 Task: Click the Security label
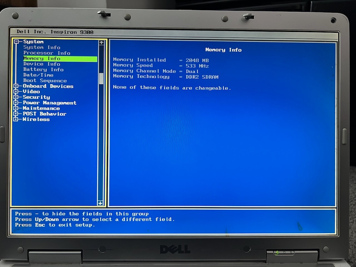coord(36,97)
